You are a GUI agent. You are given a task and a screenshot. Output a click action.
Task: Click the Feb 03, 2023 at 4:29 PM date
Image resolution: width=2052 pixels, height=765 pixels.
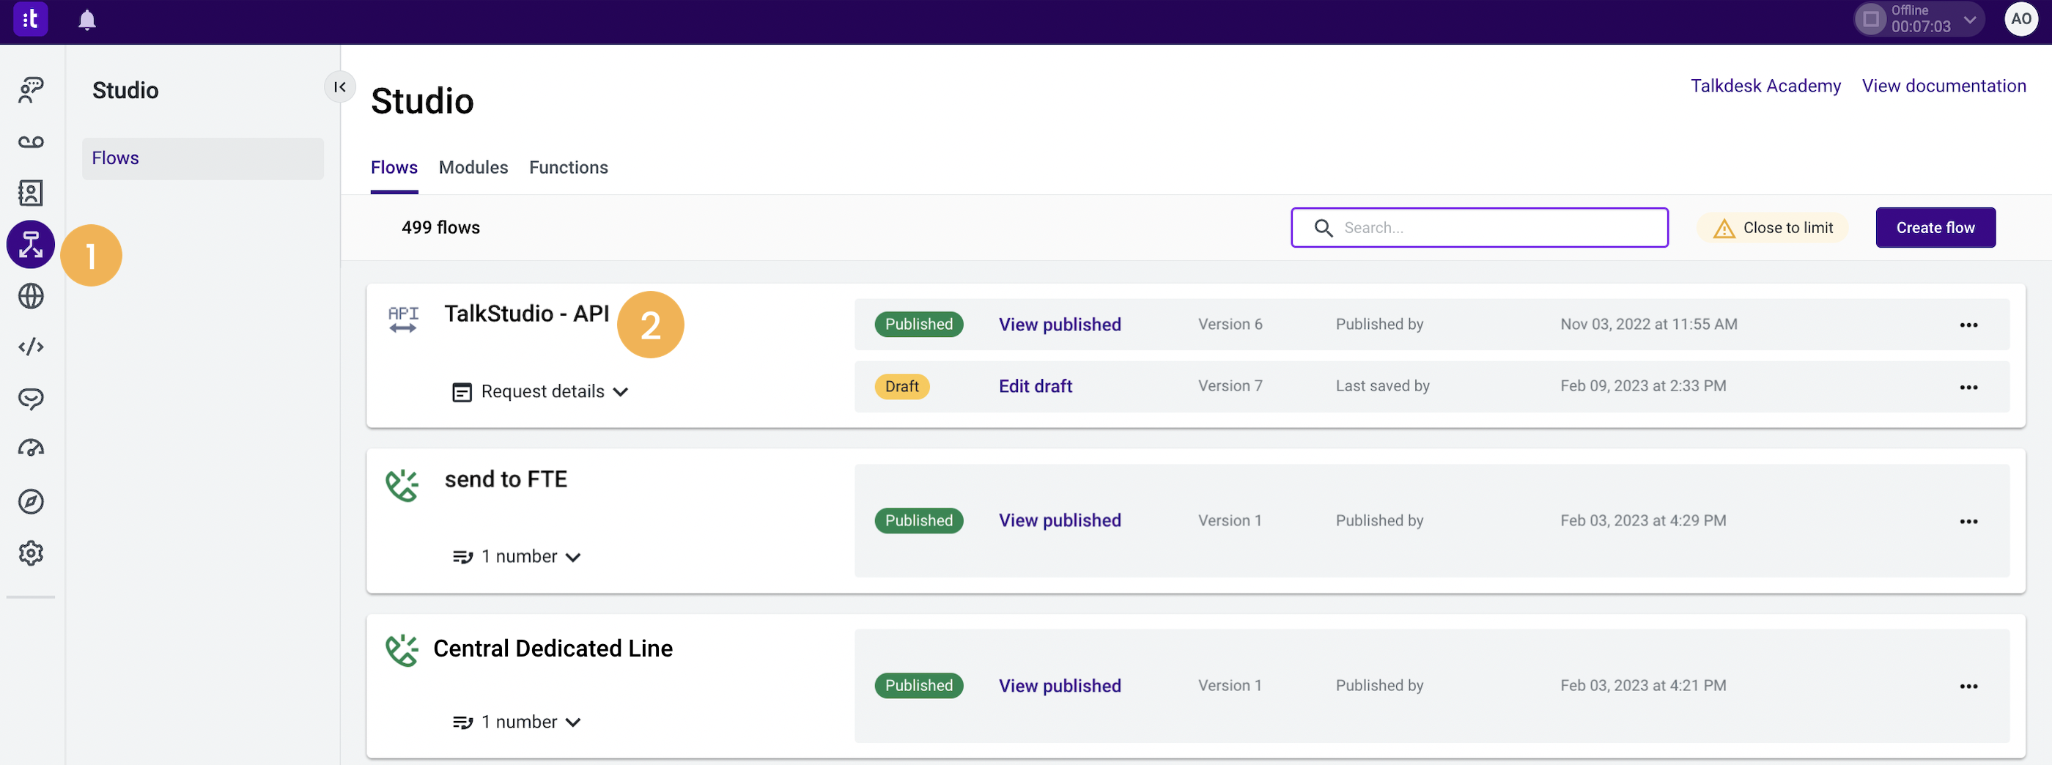(1642, 520)
